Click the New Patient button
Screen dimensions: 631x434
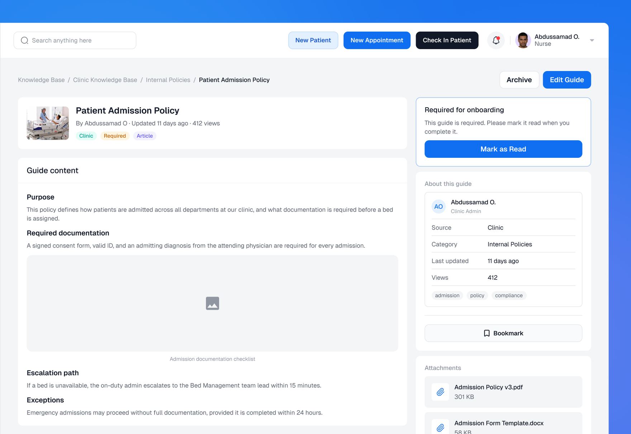[313, 40]
